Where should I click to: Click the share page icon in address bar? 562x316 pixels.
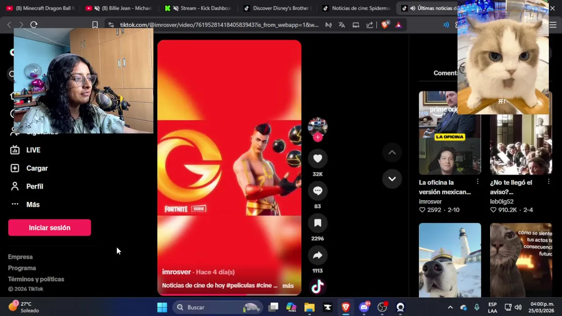click(x=370, y=25)
